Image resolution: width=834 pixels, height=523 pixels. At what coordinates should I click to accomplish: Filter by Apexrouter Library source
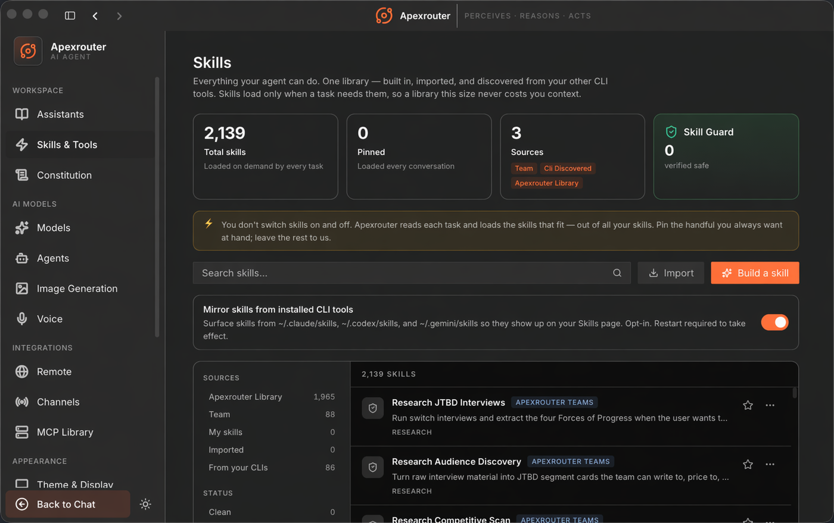click(272, 397)
